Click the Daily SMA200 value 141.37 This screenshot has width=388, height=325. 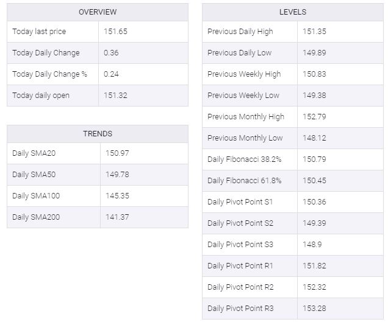pos(117,217)
